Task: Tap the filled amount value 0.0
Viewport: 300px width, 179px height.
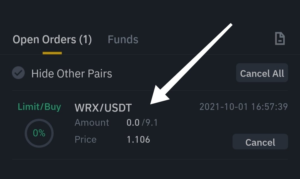Action: tap(133, 123)
